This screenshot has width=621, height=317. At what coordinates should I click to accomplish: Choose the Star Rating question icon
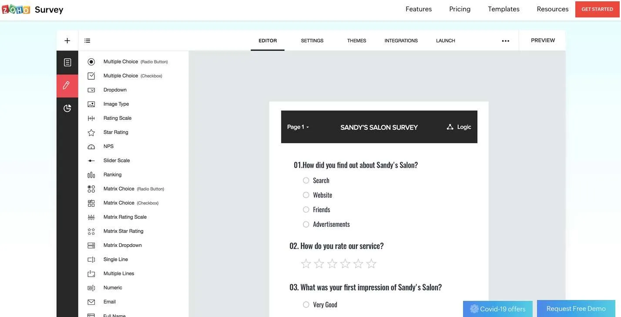91,132
